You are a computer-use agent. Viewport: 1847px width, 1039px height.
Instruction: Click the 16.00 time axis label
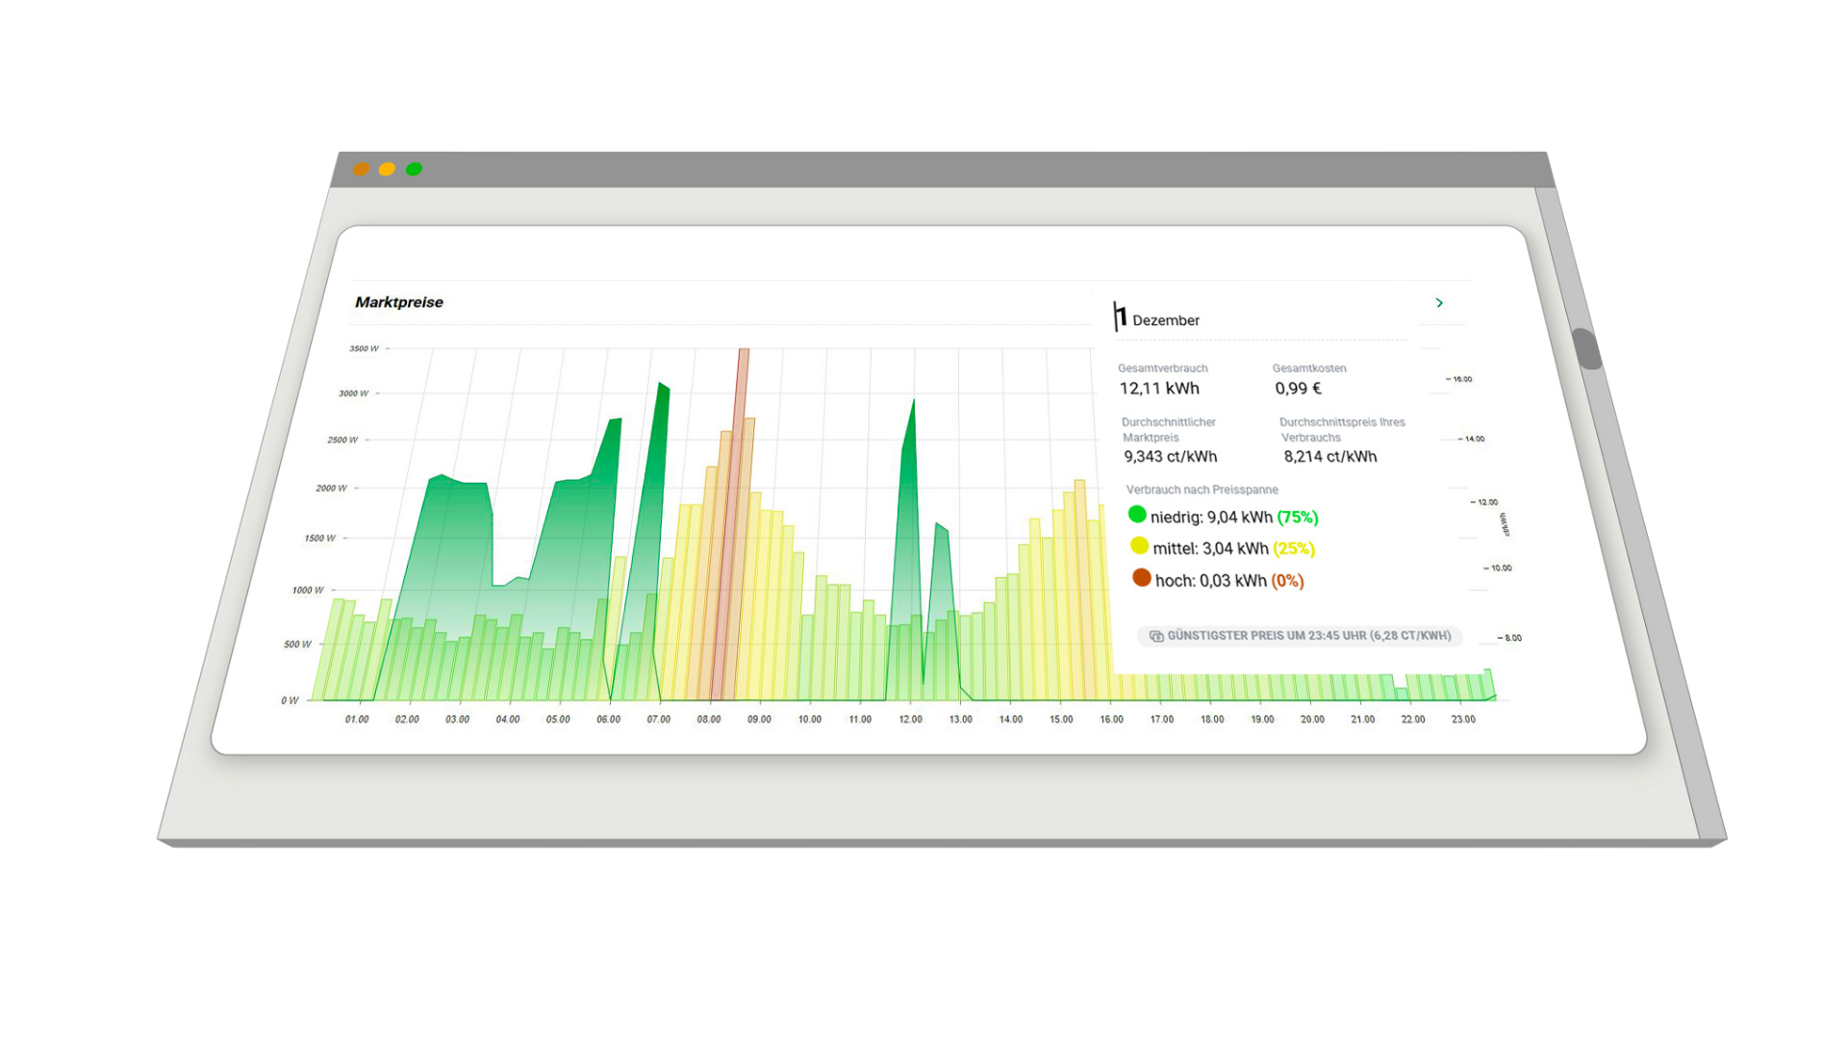[x=1111, y=720]
